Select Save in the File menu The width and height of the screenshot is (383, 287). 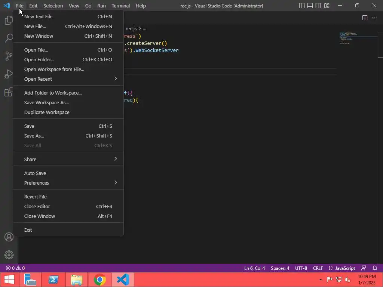tap(68, 126)
